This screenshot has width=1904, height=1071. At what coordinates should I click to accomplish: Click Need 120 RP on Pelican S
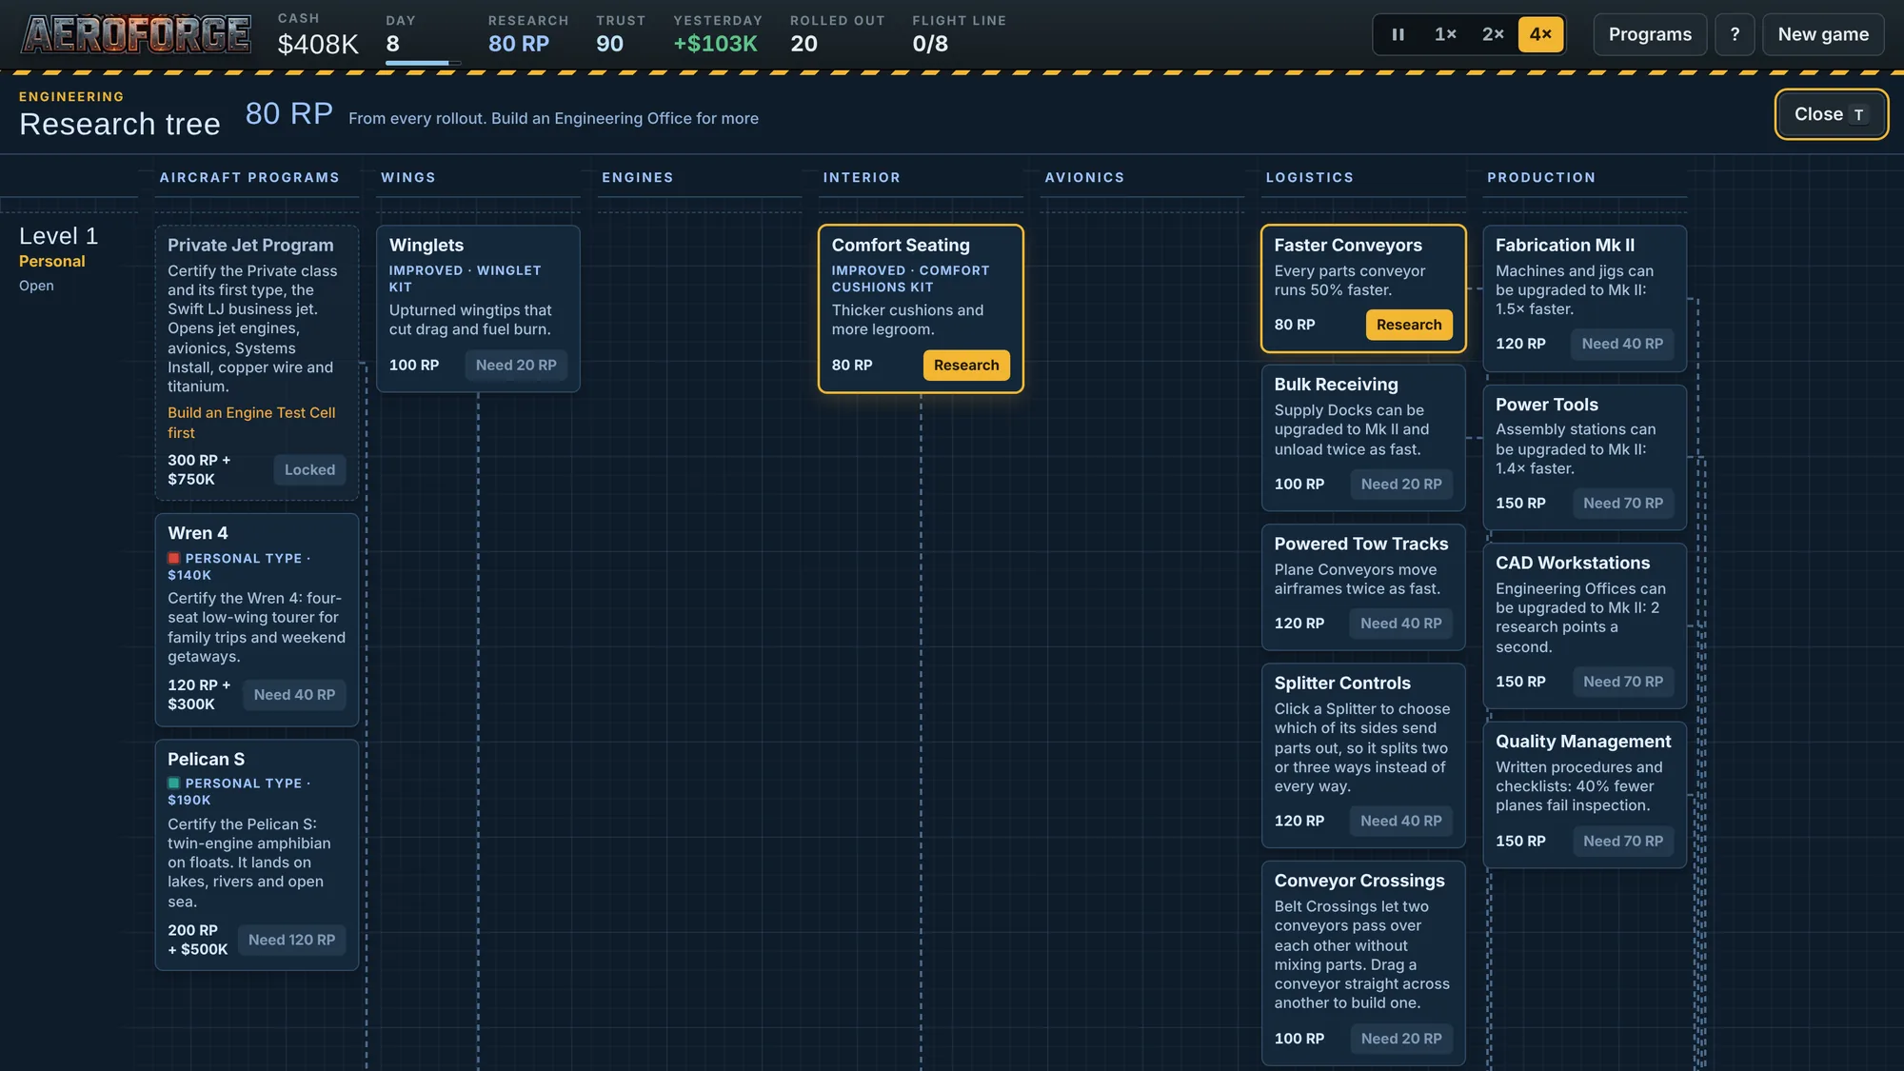tap(291, 940)
